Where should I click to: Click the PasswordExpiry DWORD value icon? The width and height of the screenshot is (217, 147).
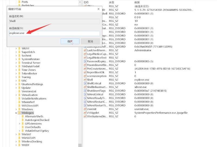85,61
